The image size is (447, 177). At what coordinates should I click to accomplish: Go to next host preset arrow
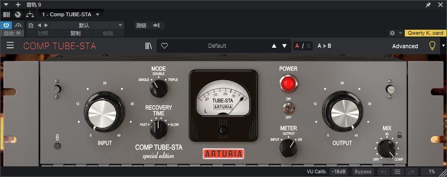[x=46, y=25]
